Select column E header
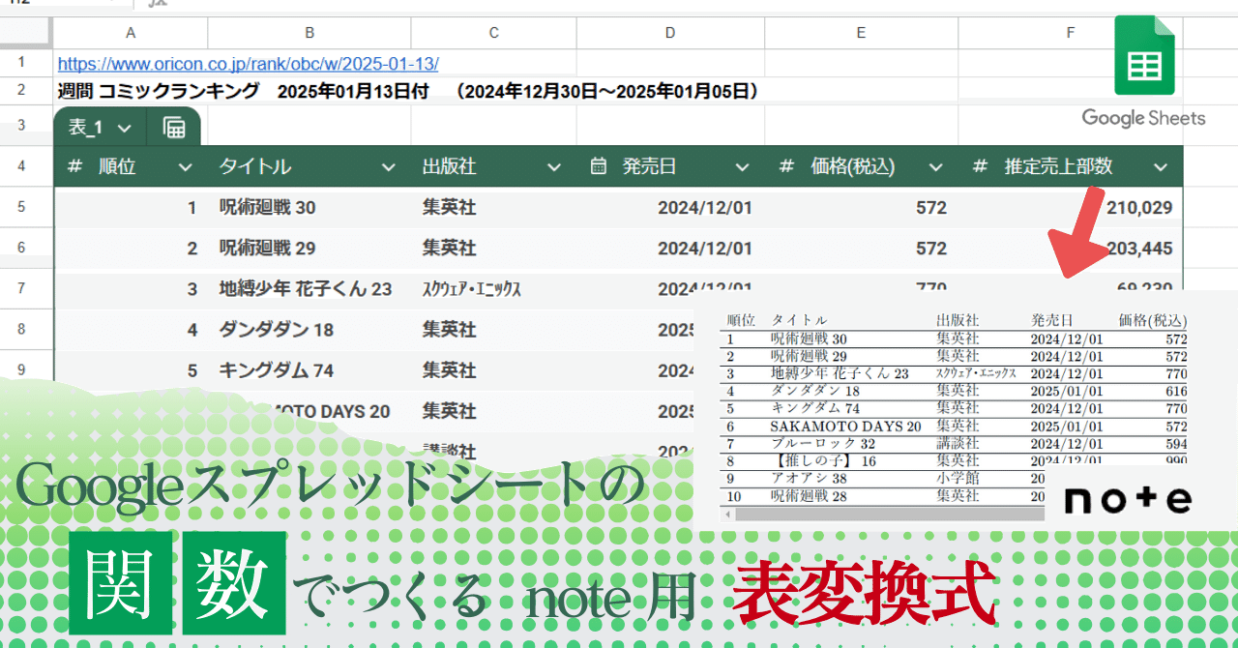The height and width of the screenshot is (648, 1238). coord(861,33)
